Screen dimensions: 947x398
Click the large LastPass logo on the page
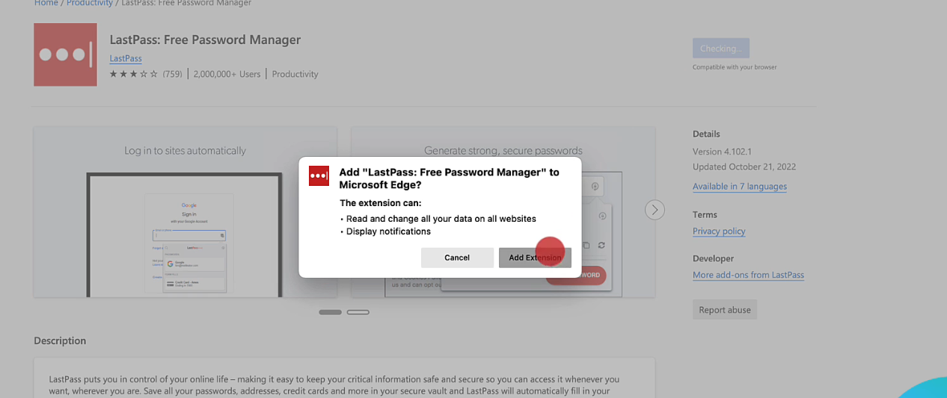pyautogui.click(x=65, y=55)
